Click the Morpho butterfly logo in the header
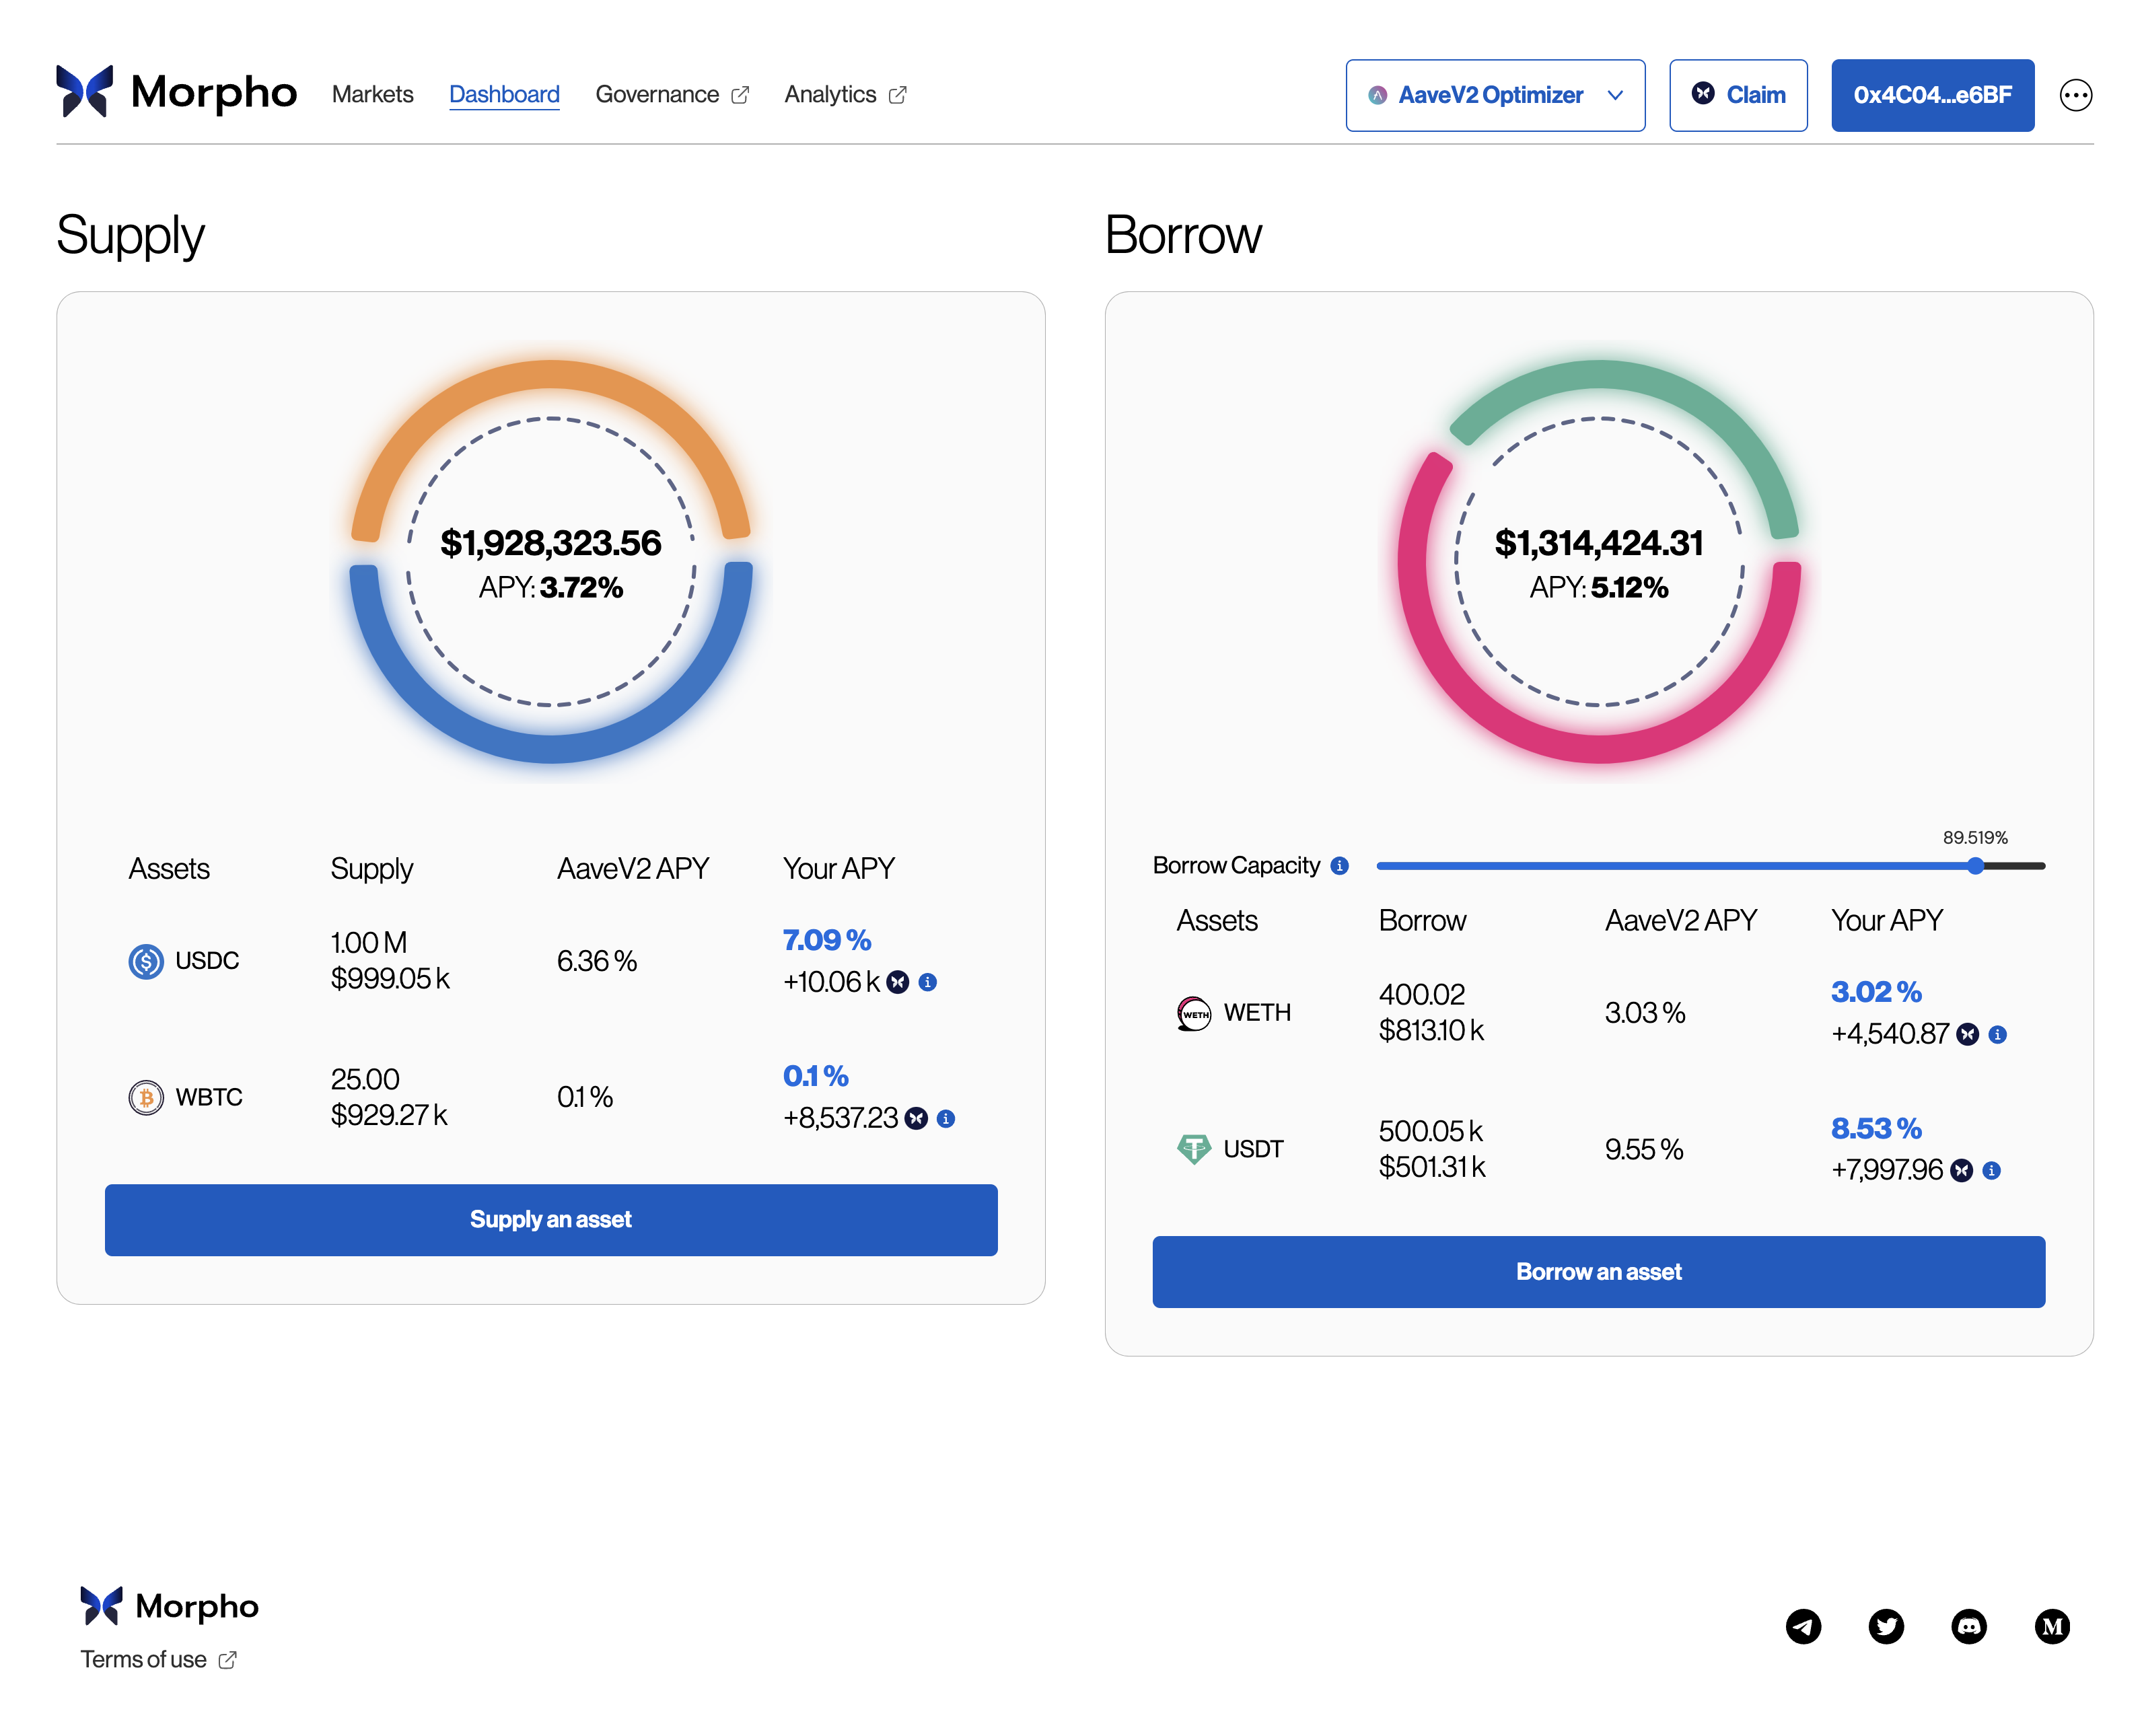Image resolution: width=2144 pixels, height=1736 pixels. tap(84, 93)
